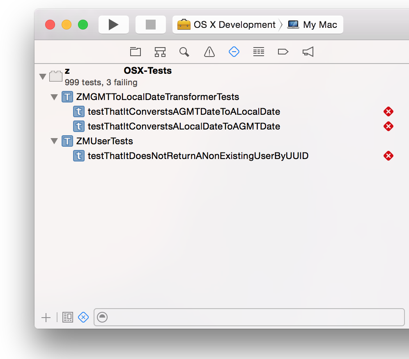
Task: Show the Breakpoint navigator tag icon
Action: tap(283, 52)
